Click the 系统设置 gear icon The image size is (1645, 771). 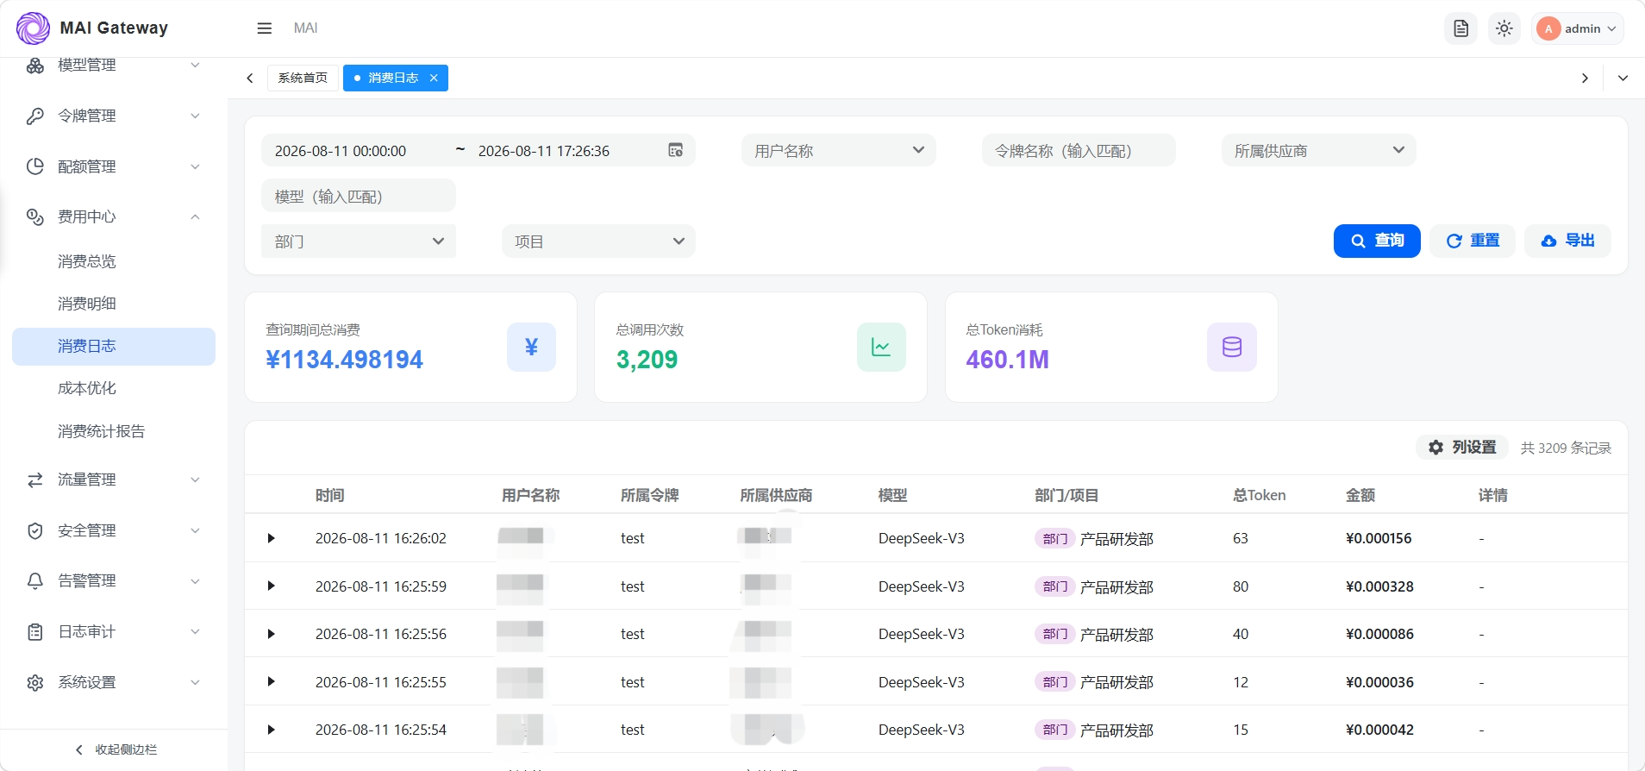[35, 682]
